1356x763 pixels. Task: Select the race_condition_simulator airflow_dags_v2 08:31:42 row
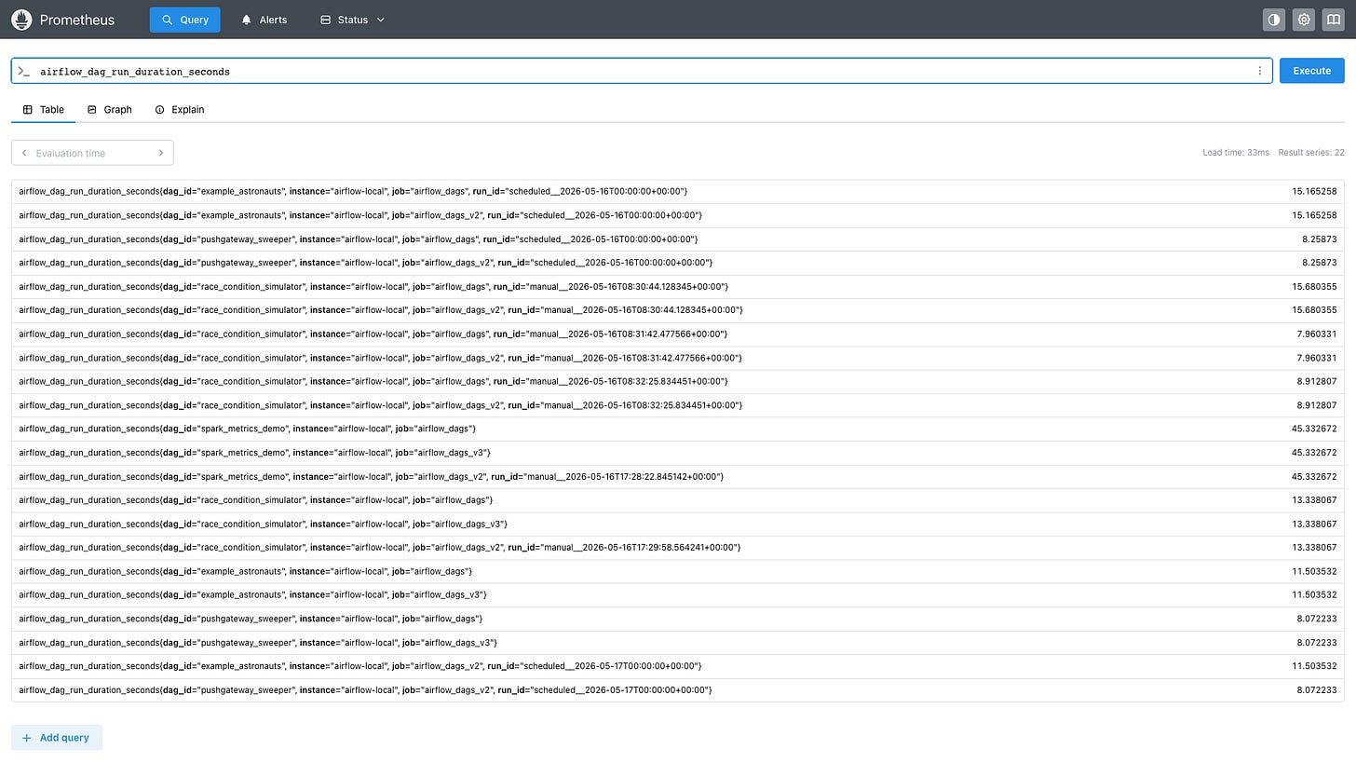[x=677, y=358]
